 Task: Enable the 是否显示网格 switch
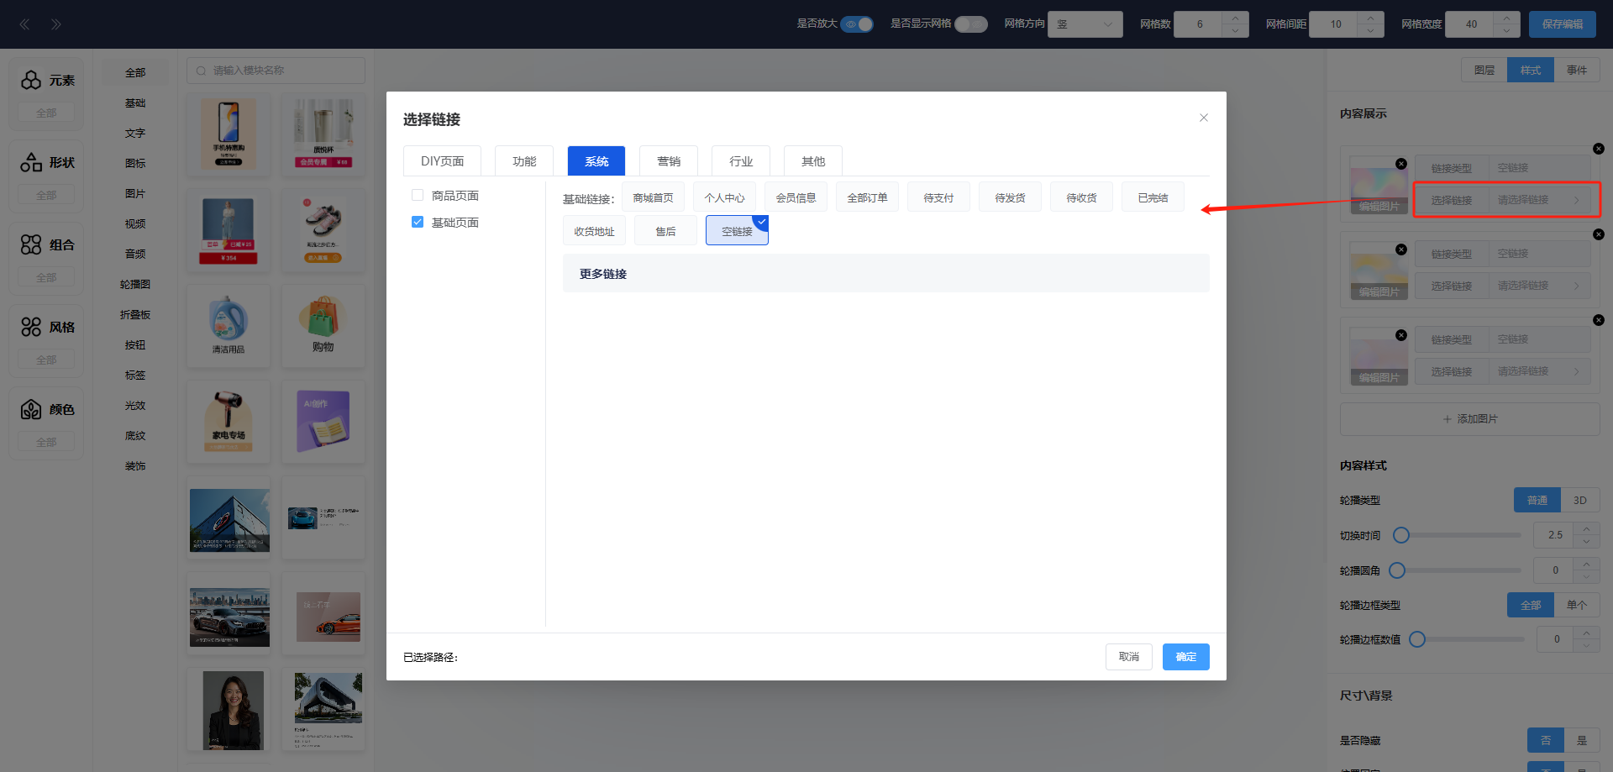click(x=970, y=24)
